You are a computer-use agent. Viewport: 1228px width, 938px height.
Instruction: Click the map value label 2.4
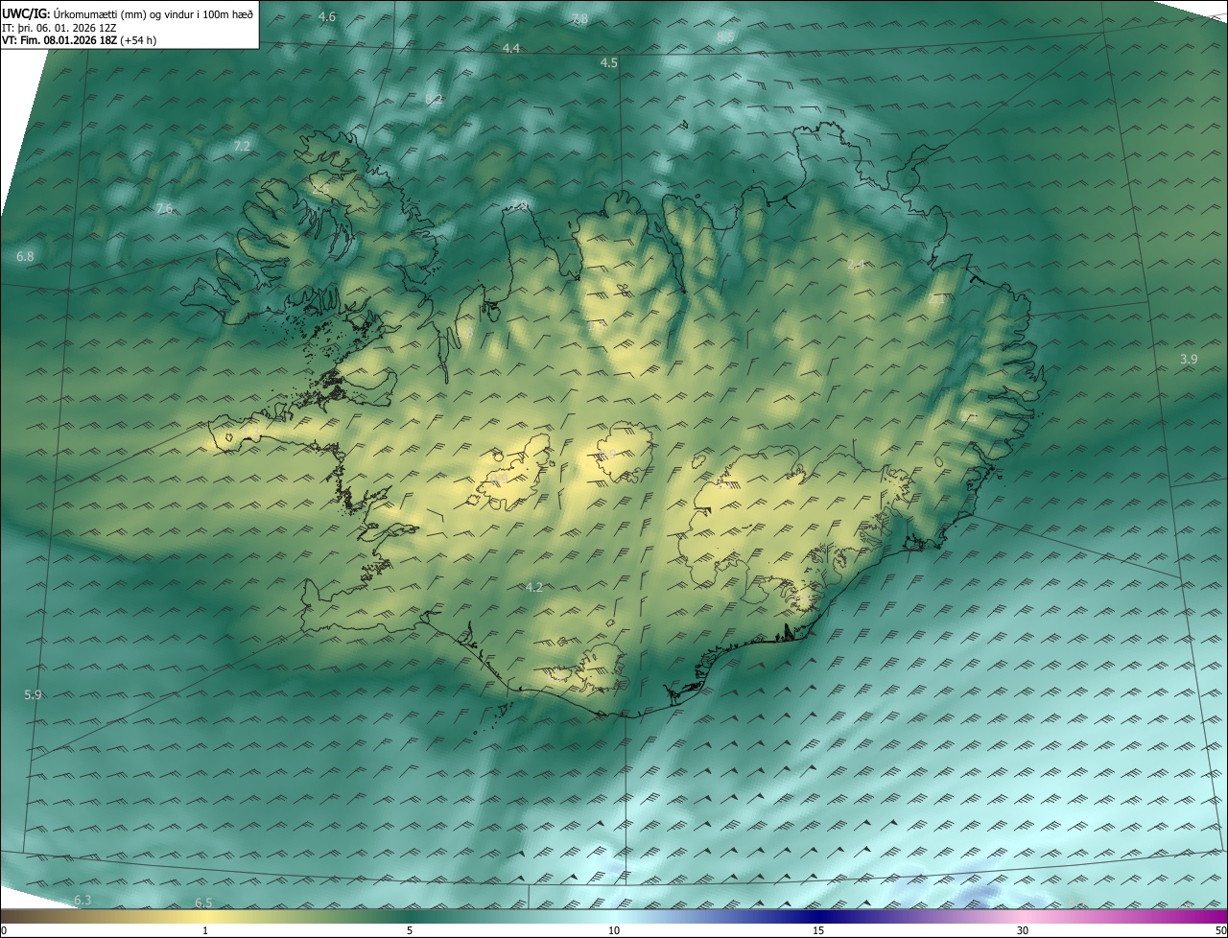pyautogui.click(x=856, y=264)
